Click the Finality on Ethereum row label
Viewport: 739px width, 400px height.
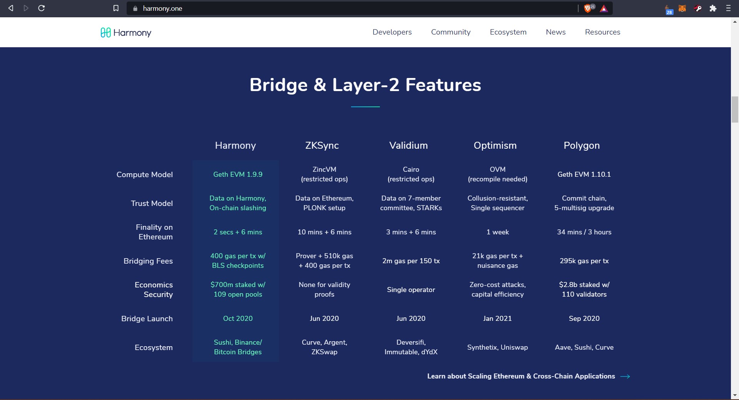[x=154, y=232]
